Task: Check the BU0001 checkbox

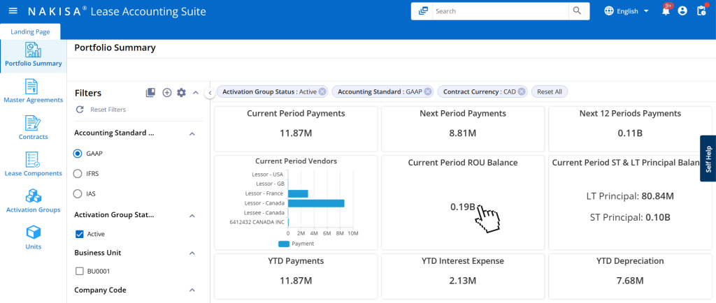Action: click(80, 272)
